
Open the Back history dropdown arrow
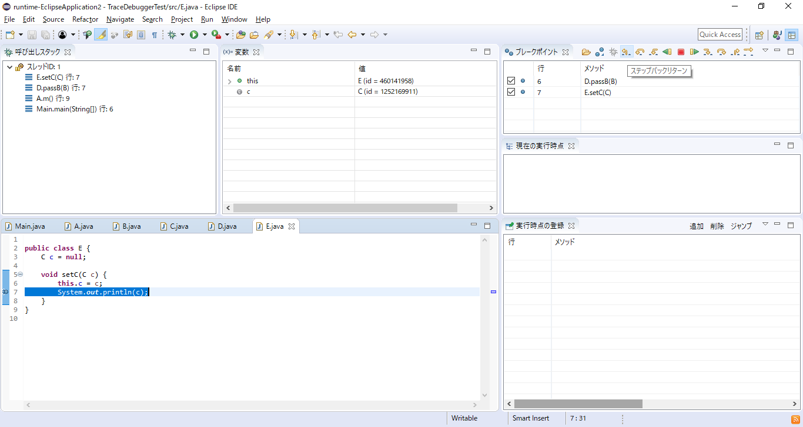[363, 35]
